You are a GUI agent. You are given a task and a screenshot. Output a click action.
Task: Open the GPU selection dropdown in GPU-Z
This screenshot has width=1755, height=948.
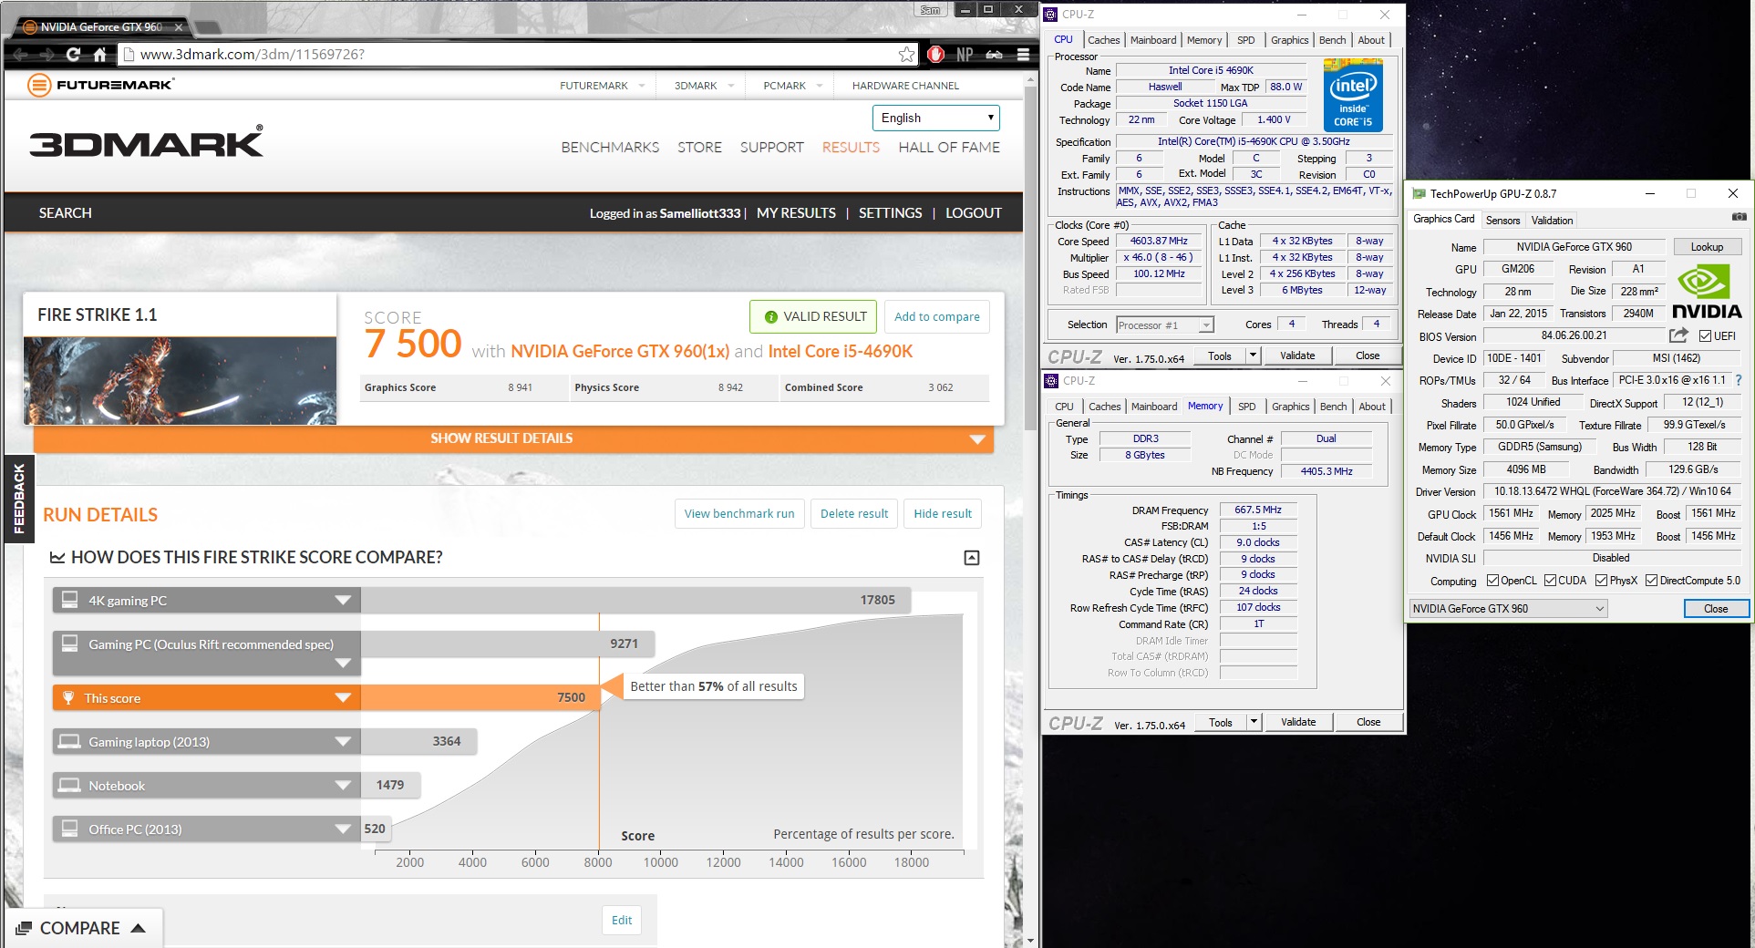click(x=1508, y=609)
